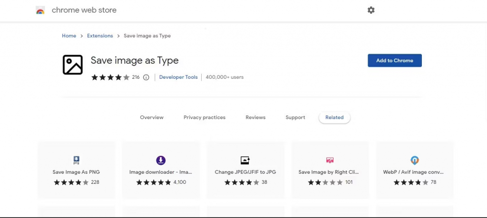This screenshot has height=218, width=487.
Task: Click the stars under Image downloader
Action: coord(154,182)
